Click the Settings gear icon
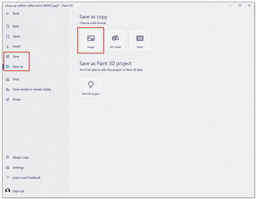The image size is (256, 199). tap(7, 168)
